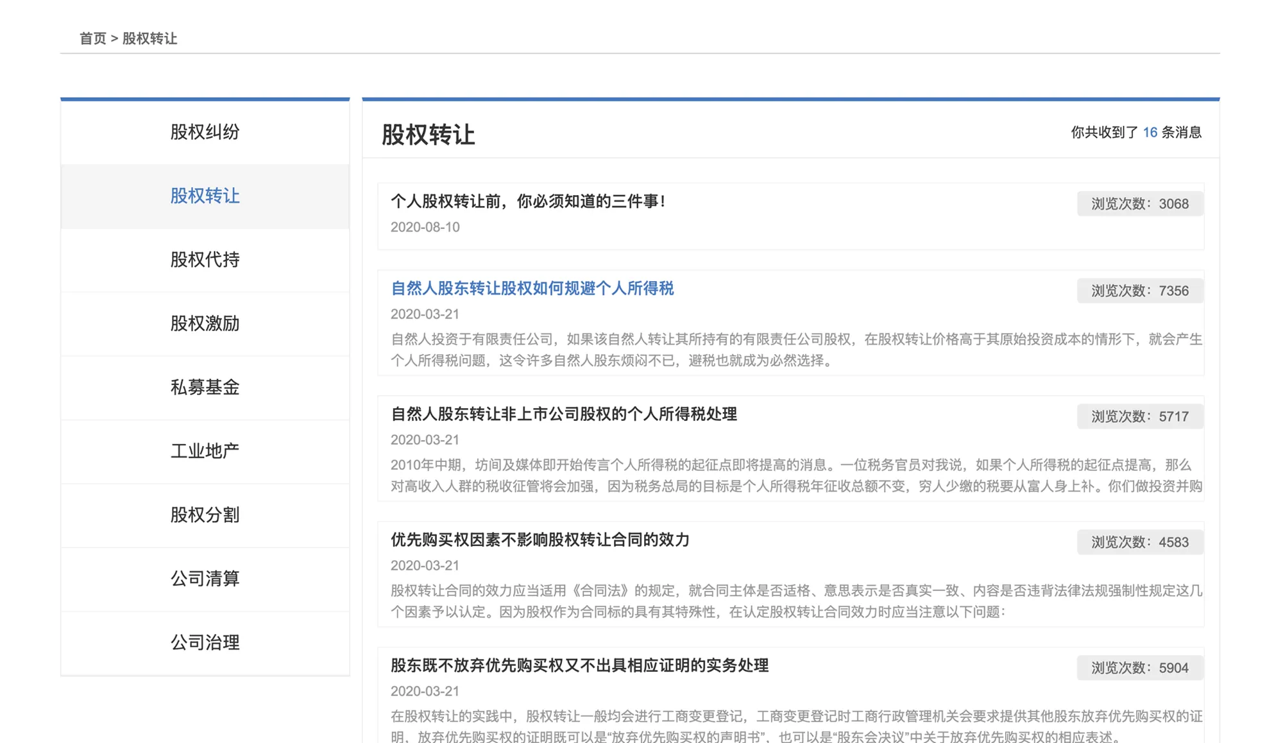
Task: Click the 浏览次数 3068 badge
Action: tap(1139, 204)
